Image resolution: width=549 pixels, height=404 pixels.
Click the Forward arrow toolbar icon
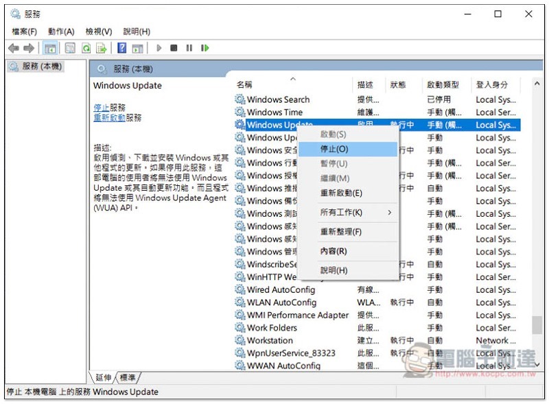[29, 48]
